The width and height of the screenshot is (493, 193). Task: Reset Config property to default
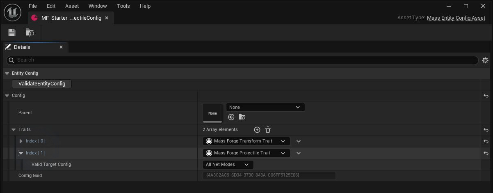[x=486, y=96]
